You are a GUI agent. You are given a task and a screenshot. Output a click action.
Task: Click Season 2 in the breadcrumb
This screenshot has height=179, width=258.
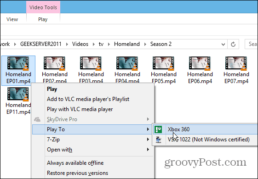tap(161, 44)
